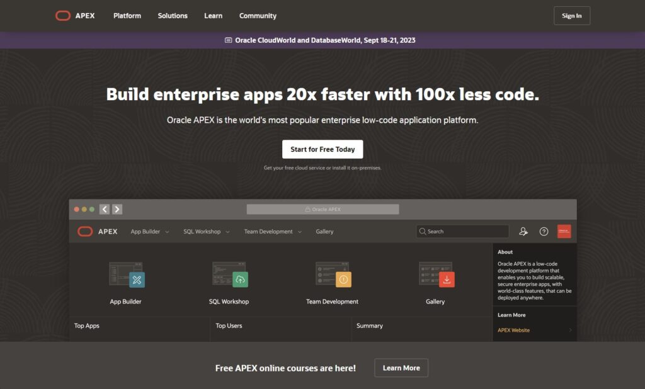Click the "Oracle APEX is a low-code" description
The width and height of the screenshot is (645, 389).
click(534, 281)
